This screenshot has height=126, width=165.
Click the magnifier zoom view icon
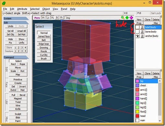click(123, 17)
